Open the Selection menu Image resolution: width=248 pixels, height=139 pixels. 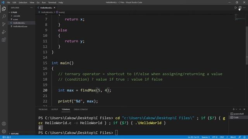[23, 3]
